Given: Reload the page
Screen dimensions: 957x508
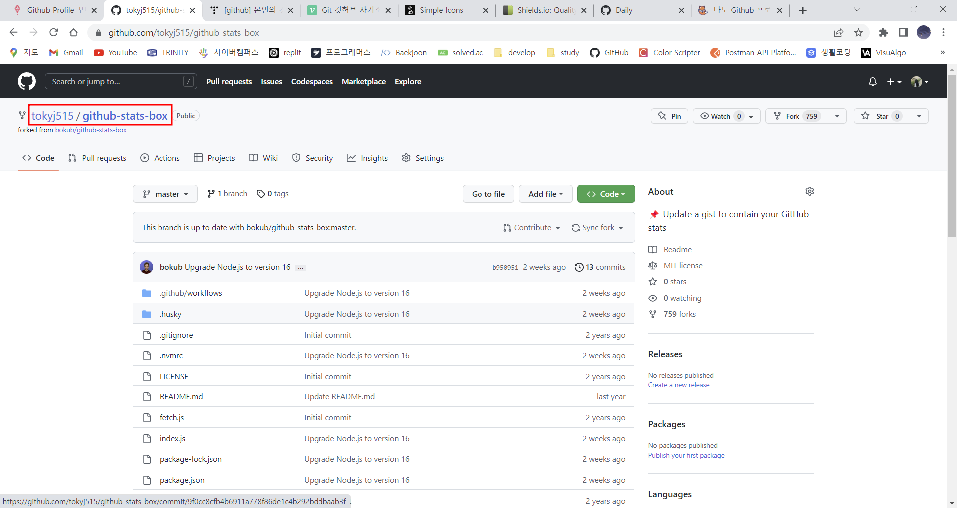Looking at the screenshot, I should pyautogui.click(x=54, y=32).
